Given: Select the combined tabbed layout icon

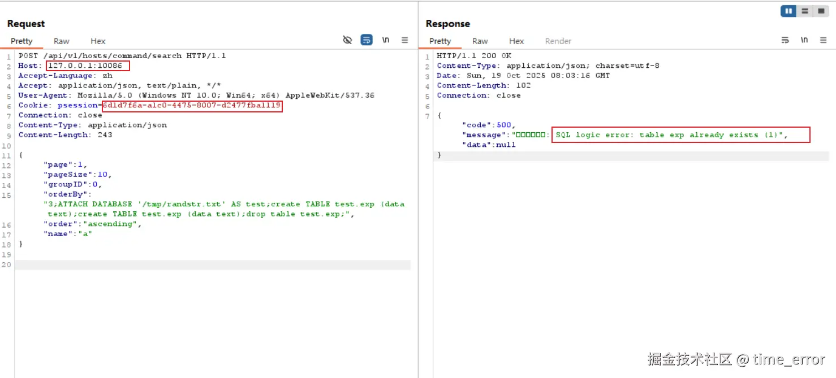Looking at the screenshot, I should pyautogui.click(x=821, y=11).
